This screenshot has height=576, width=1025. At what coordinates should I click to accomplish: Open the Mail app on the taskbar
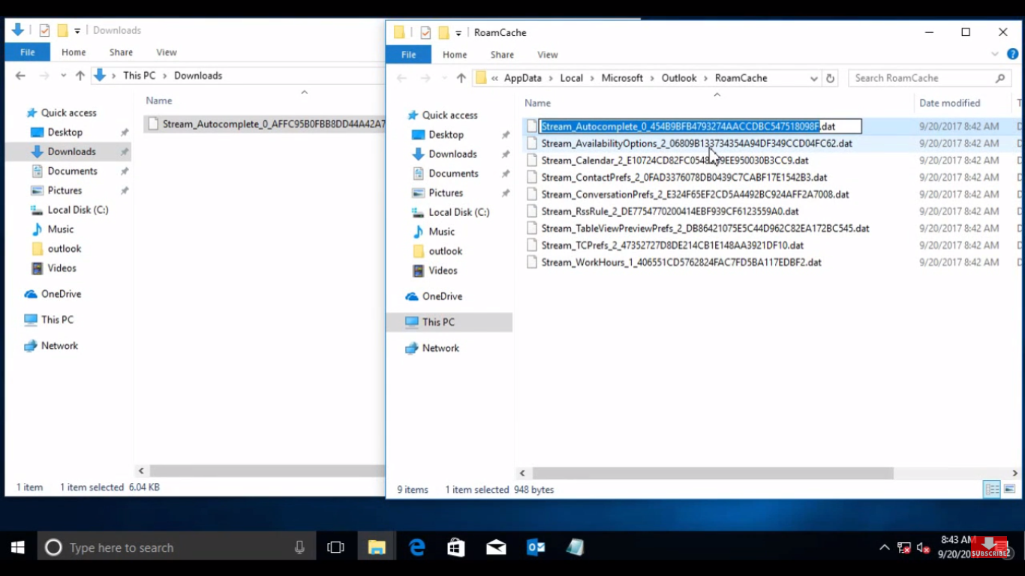pyautogui.click(x=496, y=547)
